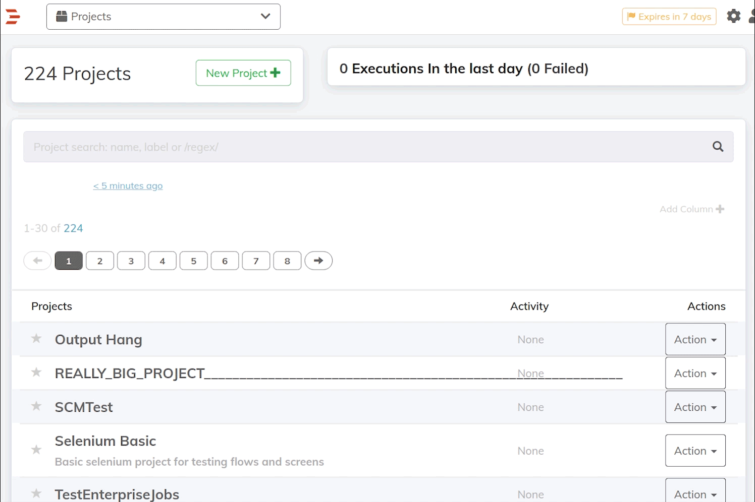The image size is (755, 502).
Task: Open the TestEnterpriseJobs project link
Action: (117, 494)
